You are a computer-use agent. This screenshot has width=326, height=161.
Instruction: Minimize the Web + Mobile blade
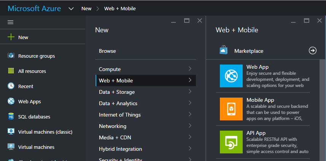tap(293, 22)
